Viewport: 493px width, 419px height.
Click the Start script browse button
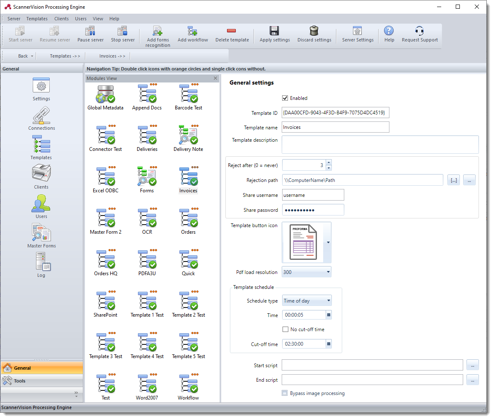[472, 365]
